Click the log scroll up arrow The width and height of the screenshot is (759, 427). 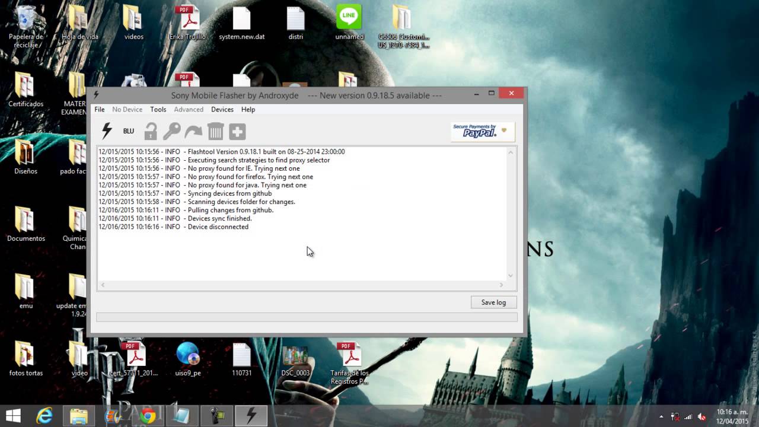click(511, 152)
